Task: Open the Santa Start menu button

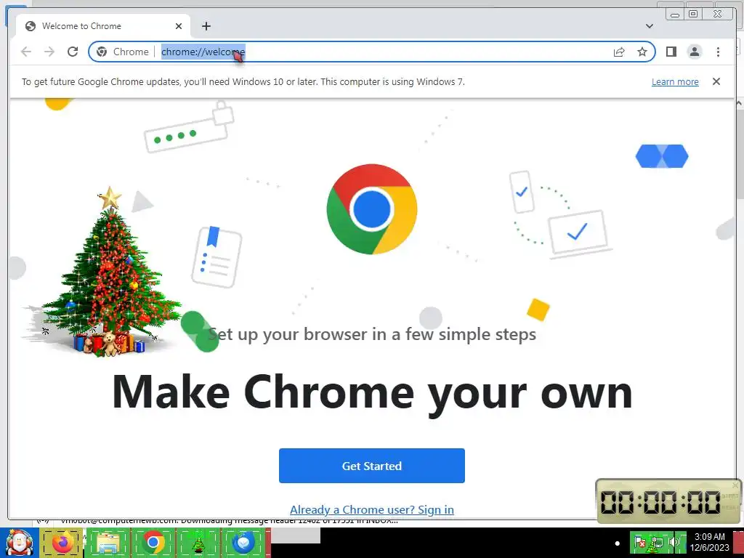Action: (19, 543)
